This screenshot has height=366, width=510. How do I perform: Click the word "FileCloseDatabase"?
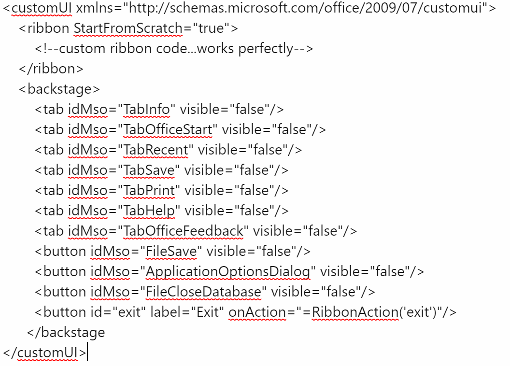pos(203,292)
